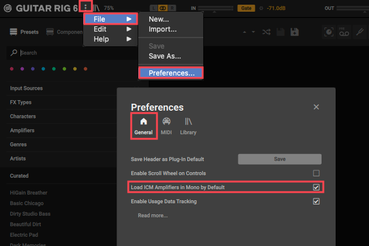Uncheck Enable Usage Data Tracking

(316, 201)
